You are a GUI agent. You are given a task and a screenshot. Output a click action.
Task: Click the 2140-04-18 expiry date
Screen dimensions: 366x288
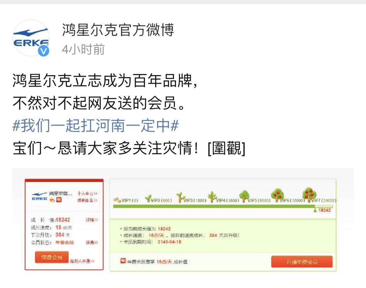point(170,242)
